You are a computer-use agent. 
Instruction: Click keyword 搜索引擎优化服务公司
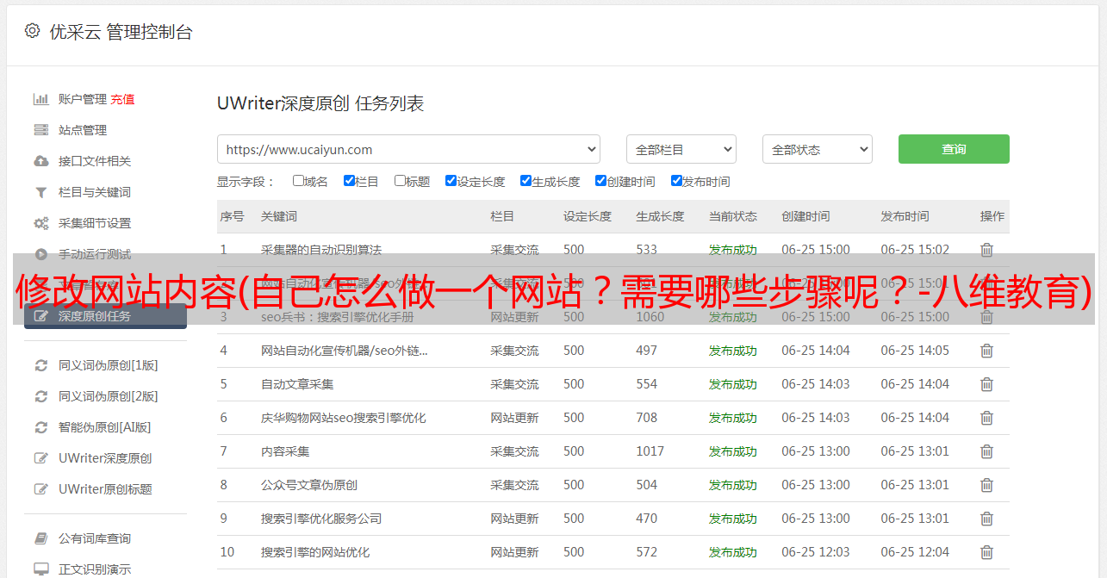tap(321, 519)
